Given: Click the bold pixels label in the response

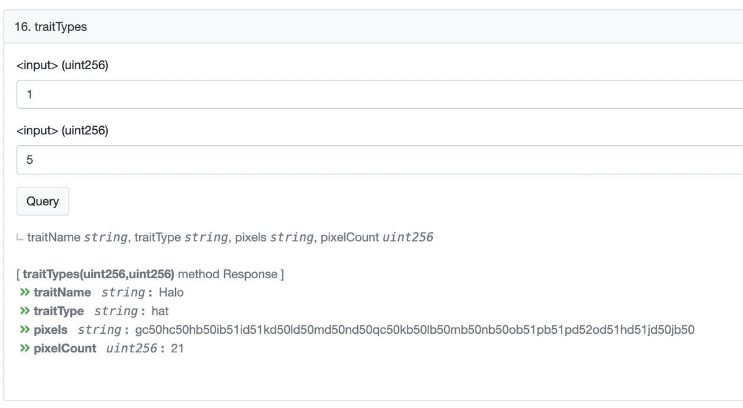Looking at the screenshot, I should [x=50, y=329].
